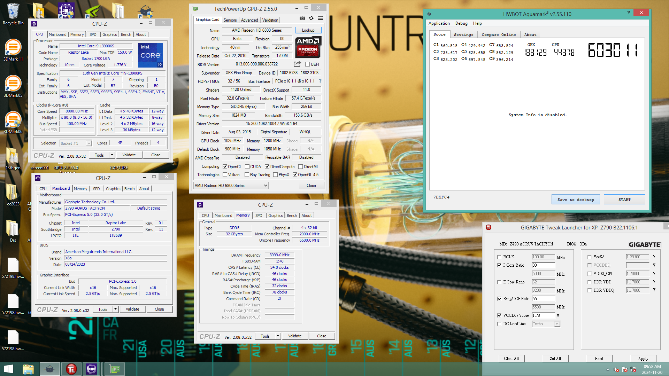Screen dimensions: 669x376
Task: Enable the E Core Ratio checkbox
Action: [499, 282]
